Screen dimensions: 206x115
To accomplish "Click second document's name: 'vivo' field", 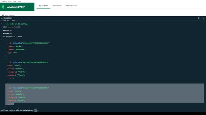I will pos(14,65).
